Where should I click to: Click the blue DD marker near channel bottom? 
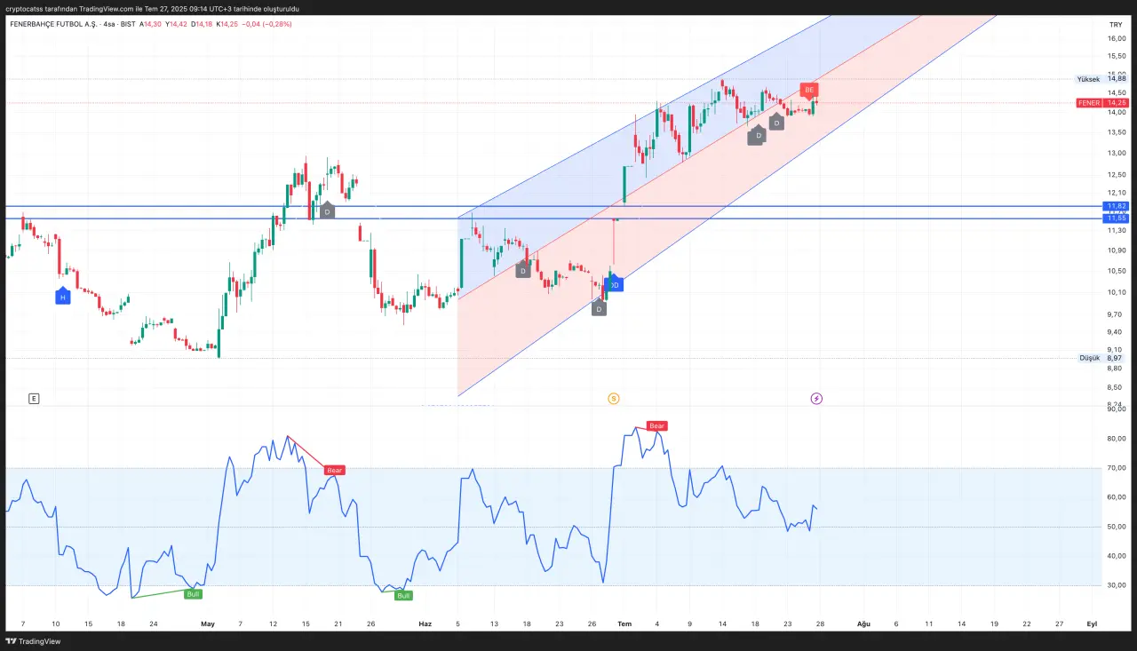(x=613, y=285)
